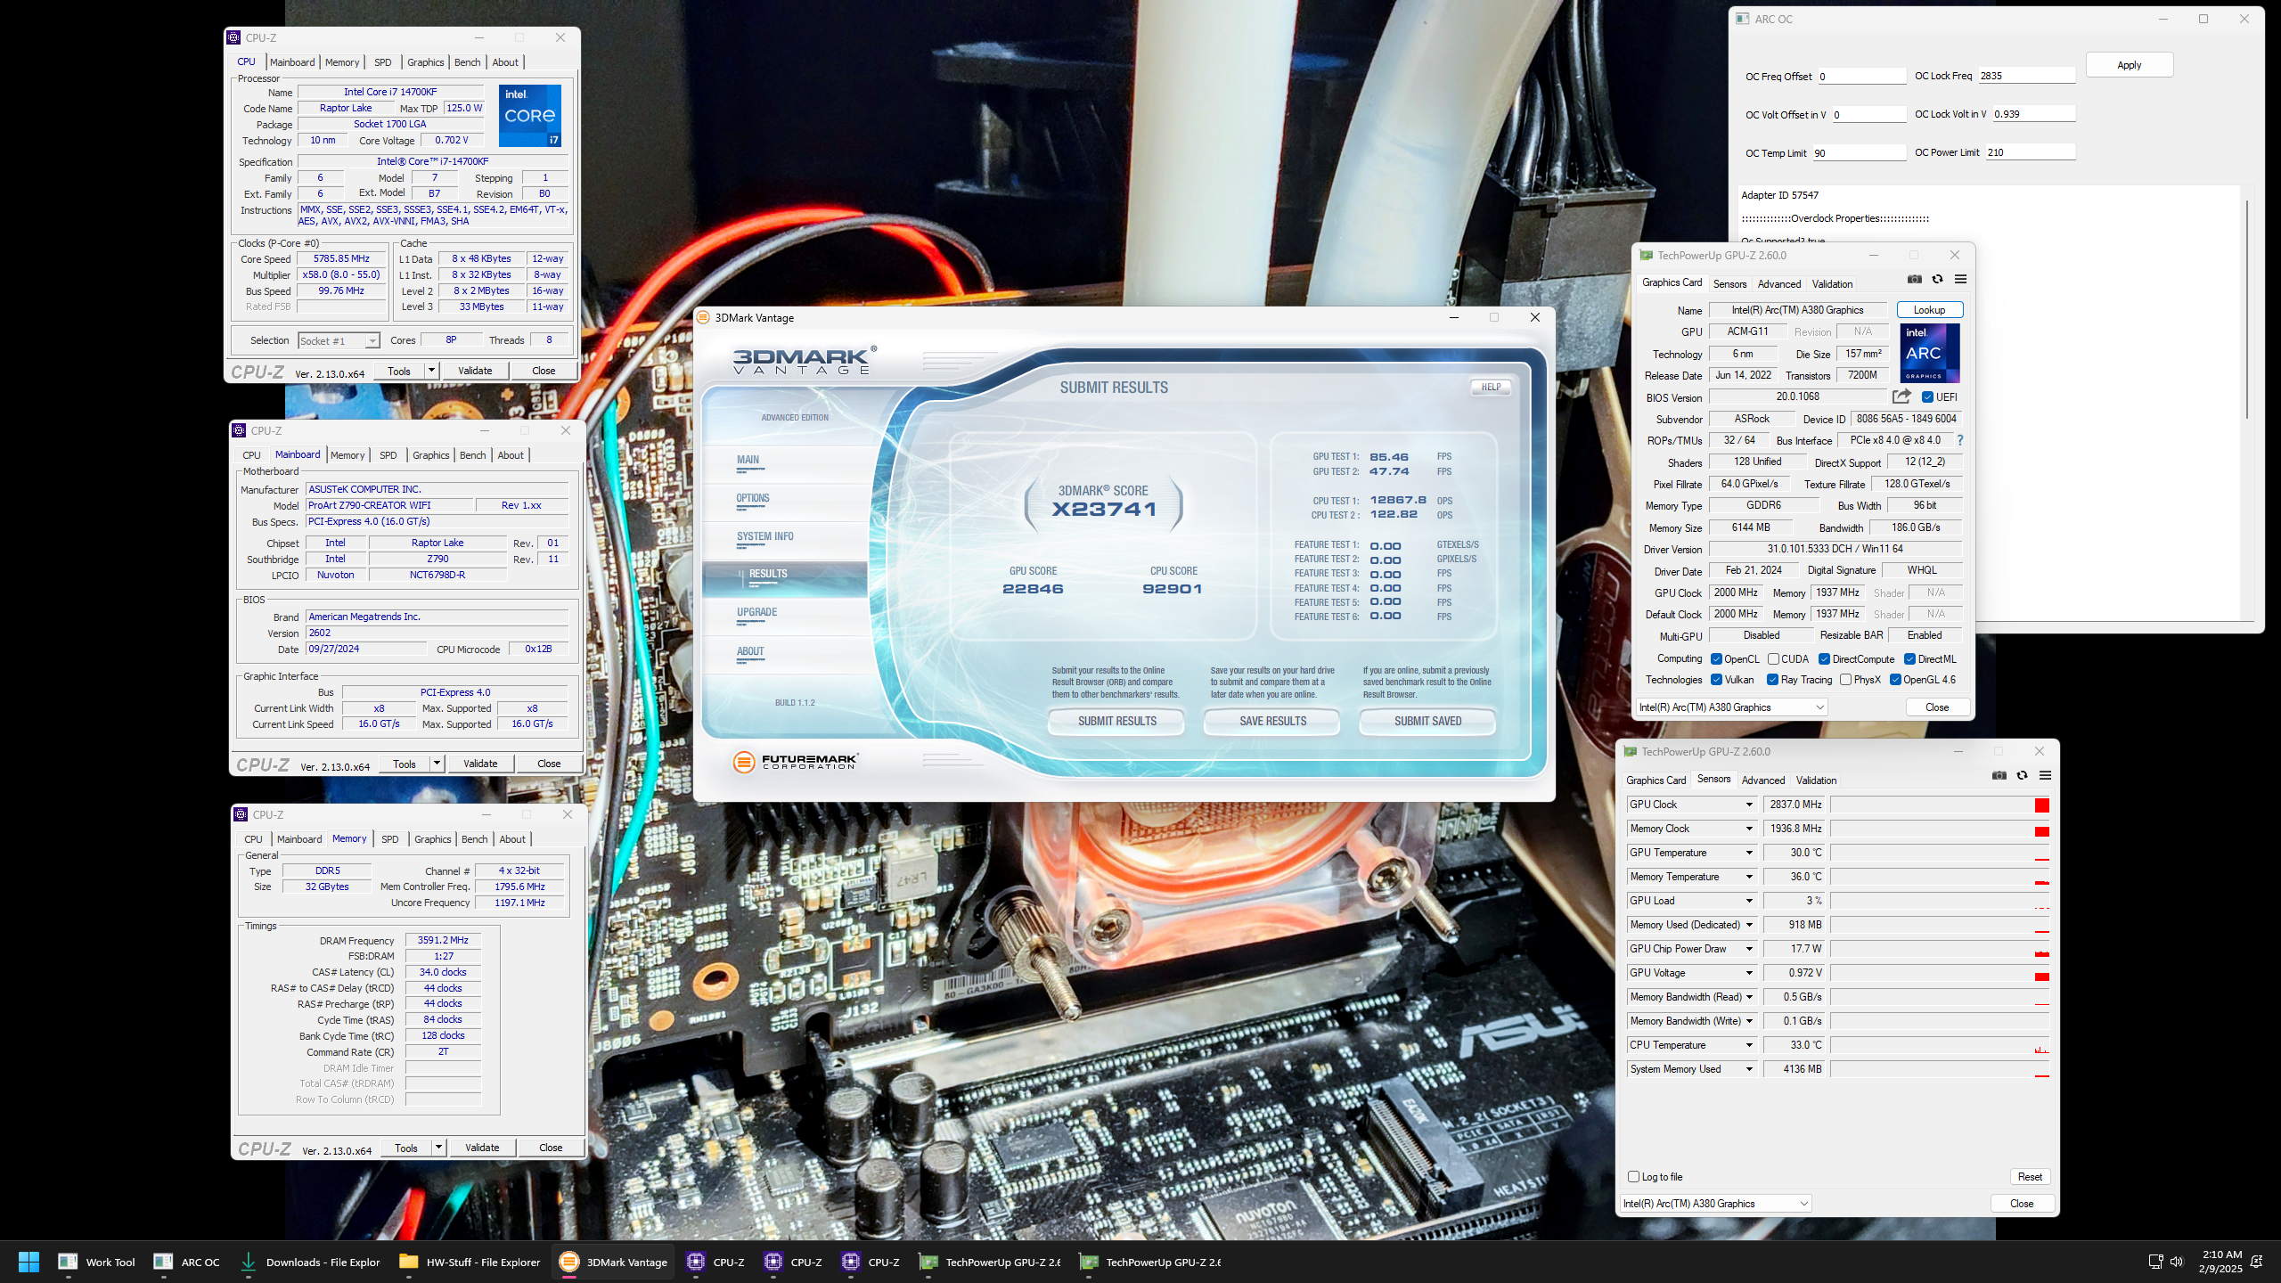Click refresh icon in GPU-Z Sensors window

(2022, 775)
